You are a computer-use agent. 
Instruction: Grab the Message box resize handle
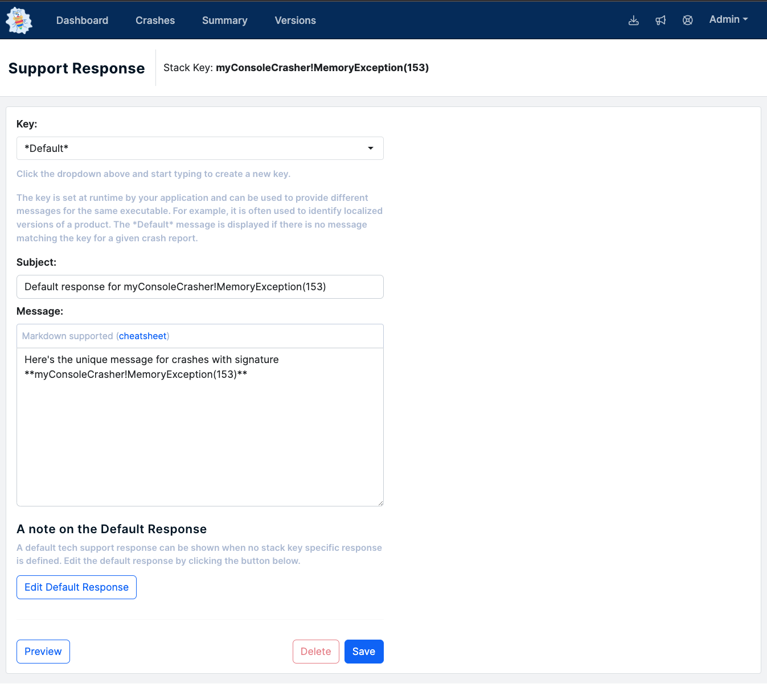coord(380,503)
